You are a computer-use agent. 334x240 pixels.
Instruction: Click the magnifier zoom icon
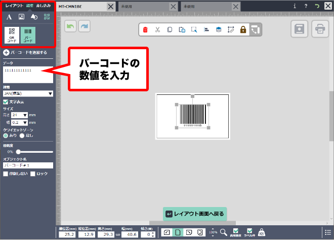[x=224, y=232]
